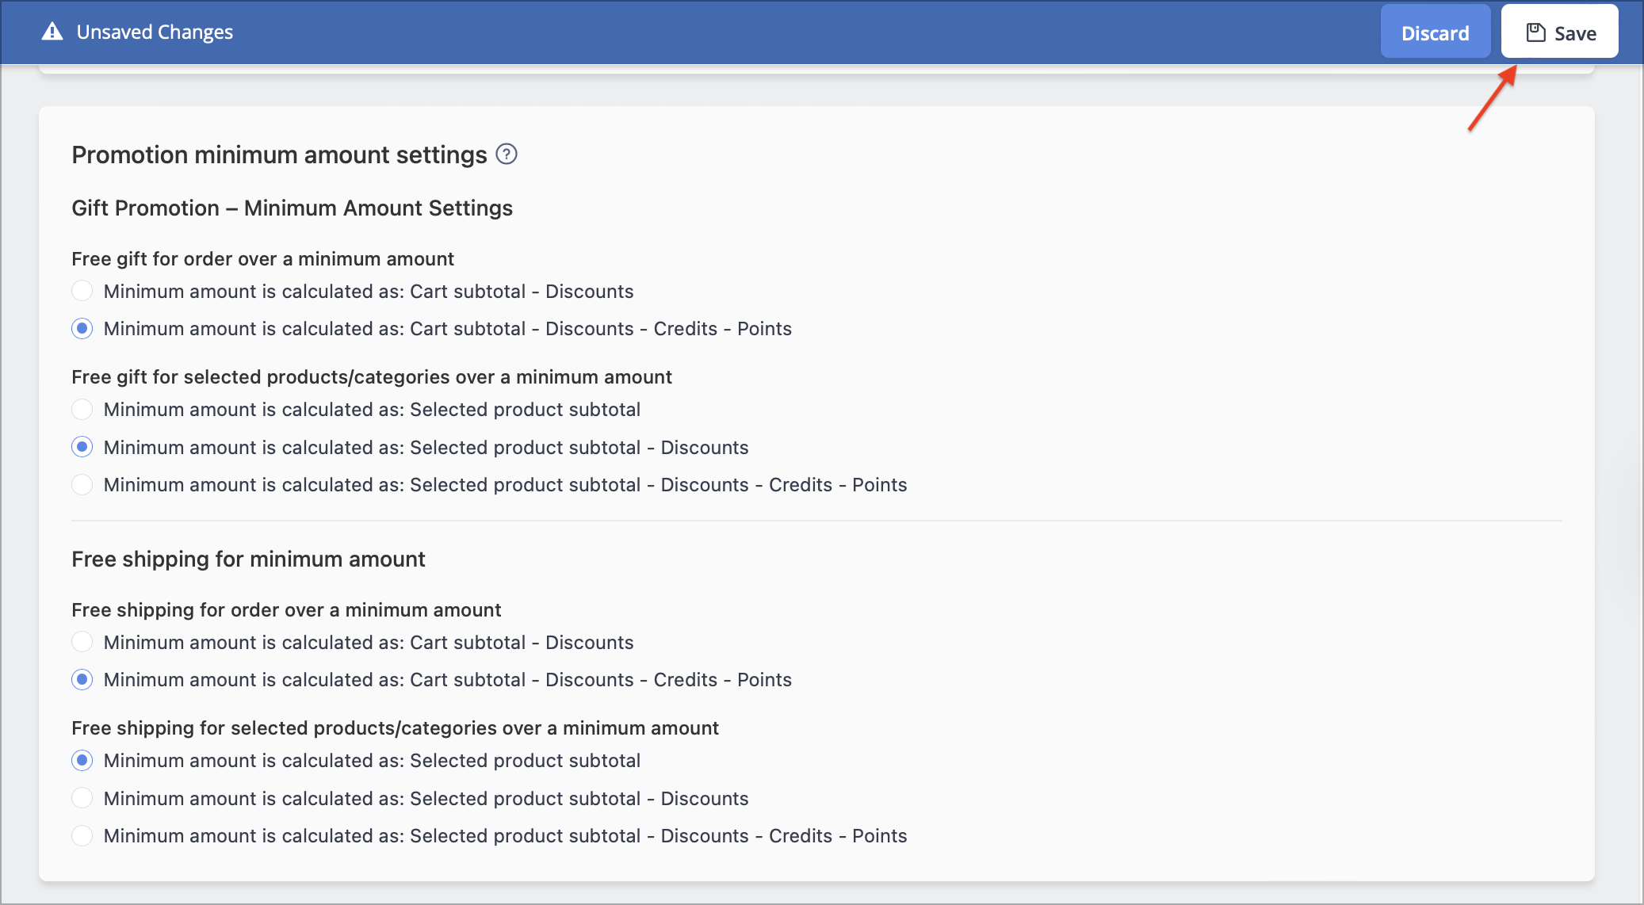Click the unsaved changes warning icon
The width and height of the screenshot is (1644, 905).
(x=52, y=32)
